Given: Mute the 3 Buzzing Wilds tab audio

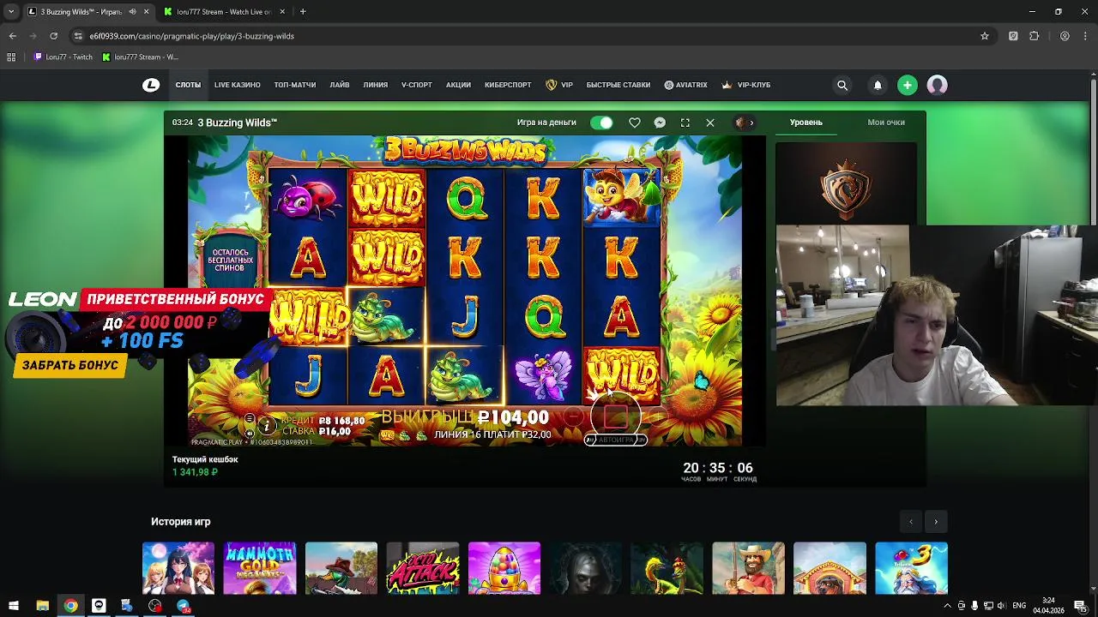Looking at the screenshot, I should click(x=132, y=12).
